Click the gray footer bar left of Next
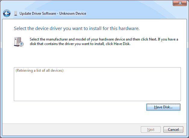 71,130
